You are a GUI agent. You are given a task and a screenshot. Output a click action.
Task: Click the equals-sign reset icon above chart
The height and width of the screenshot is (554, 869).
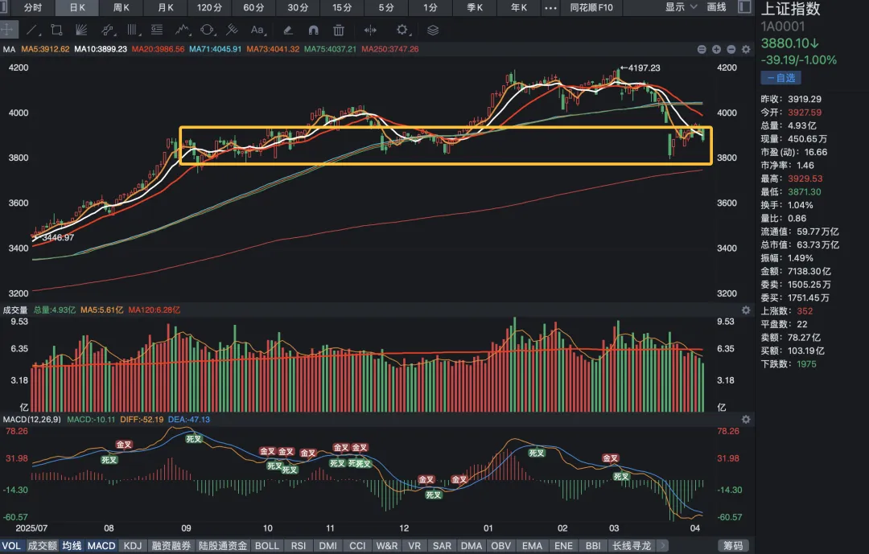pyautogui.click(x=702, y=49)
